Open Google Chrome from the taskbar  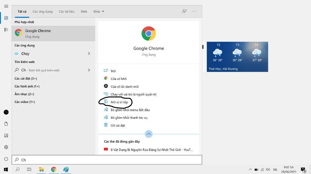(53, 169)
